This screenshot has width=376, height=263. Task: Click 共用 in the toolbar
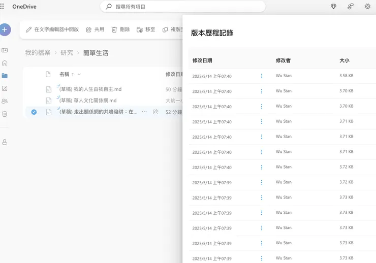coord(95,29)
